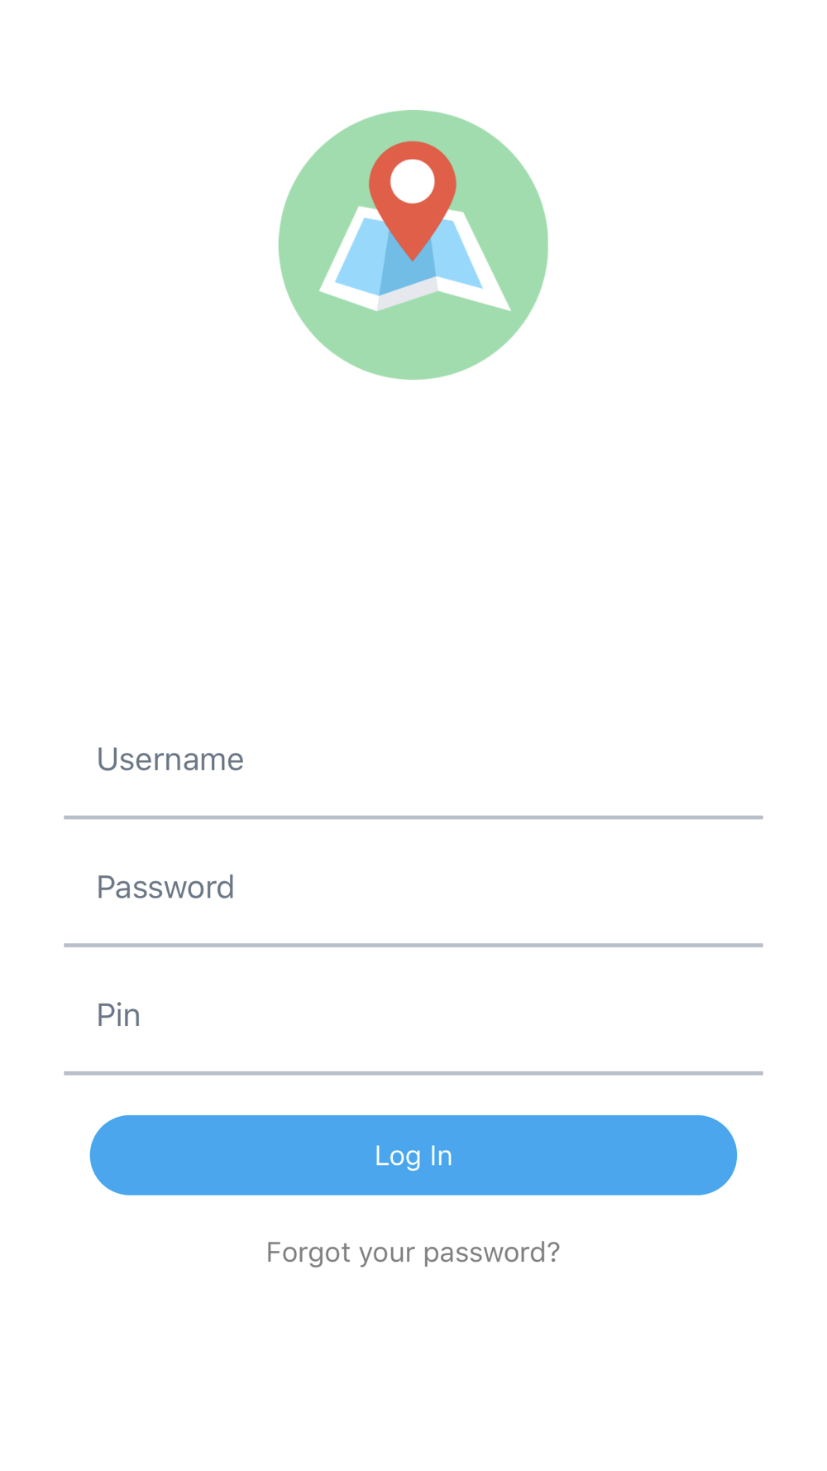Focus the Password input field
The height and width of the screenshot is (1471, 827).
point(413,888)
